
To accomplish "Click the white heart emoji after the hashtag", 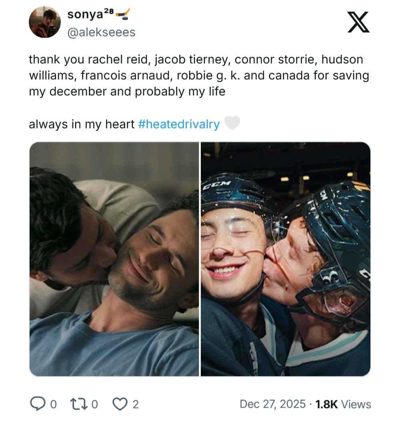I will (x=232, y=124).
